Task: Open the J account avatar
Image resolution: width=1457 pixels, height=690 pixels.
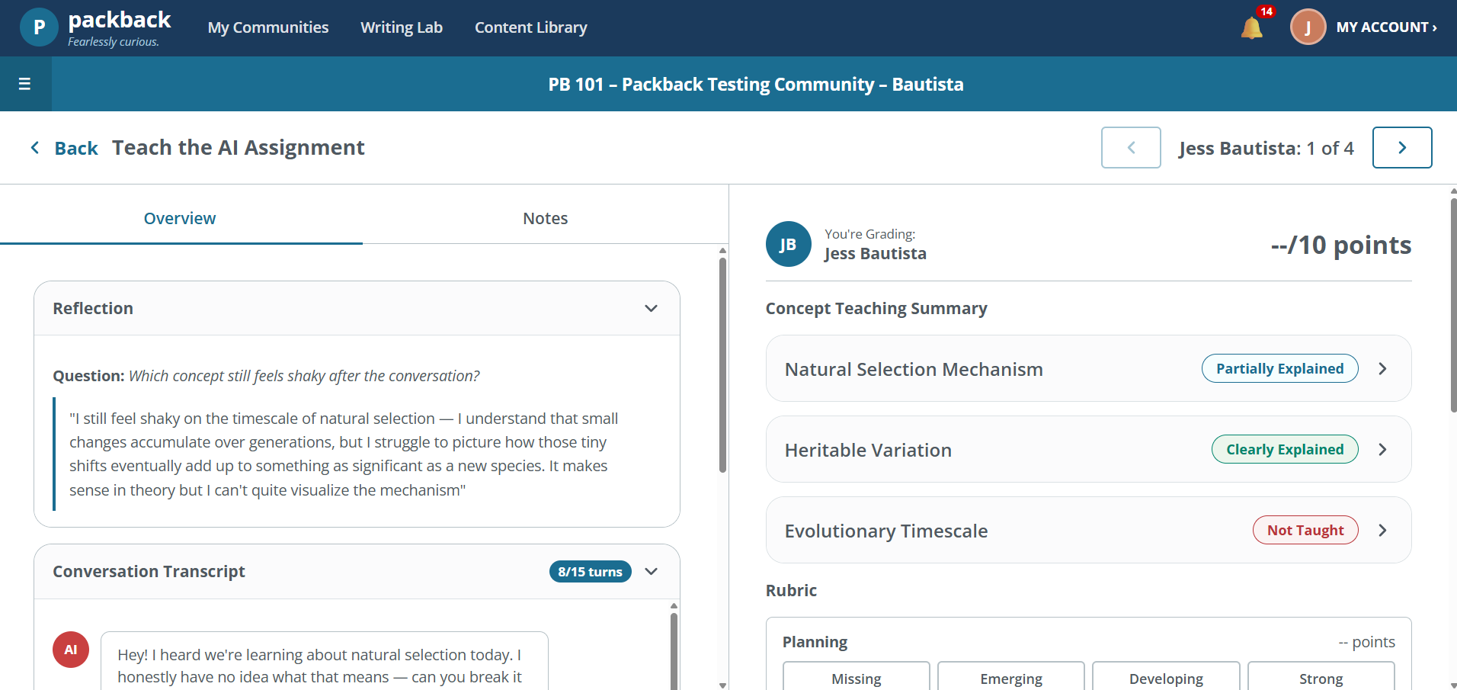Action: click(x=1308, y=27)
